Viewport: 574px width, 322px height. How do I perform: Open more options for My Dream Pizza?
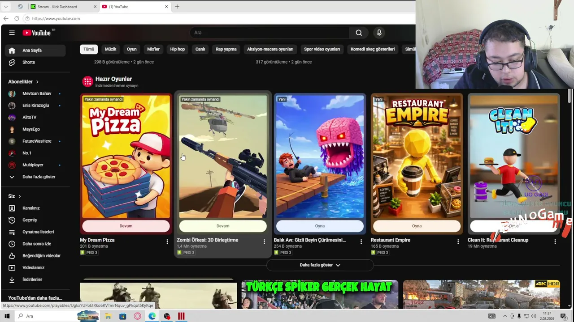click(167, 242)
